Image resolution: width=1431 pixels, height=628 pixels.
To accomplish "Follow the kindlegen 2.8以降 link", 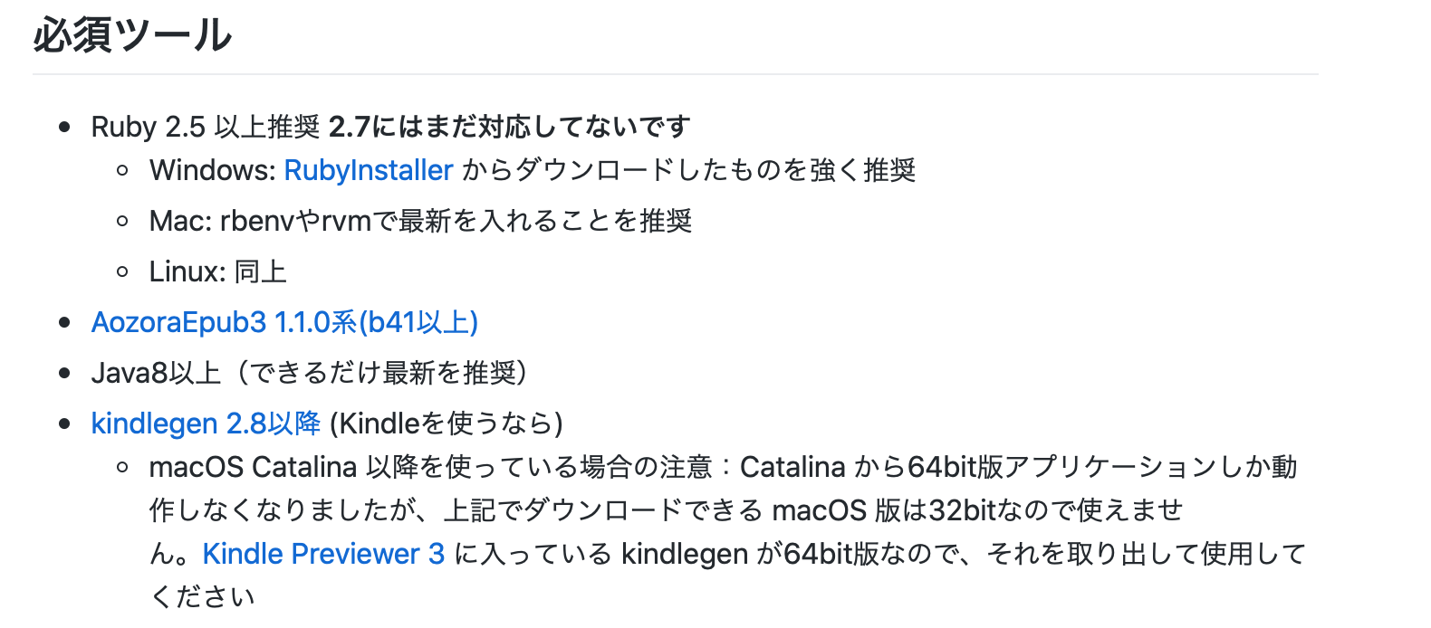I will pyautogui.click(x=206, y=423).
